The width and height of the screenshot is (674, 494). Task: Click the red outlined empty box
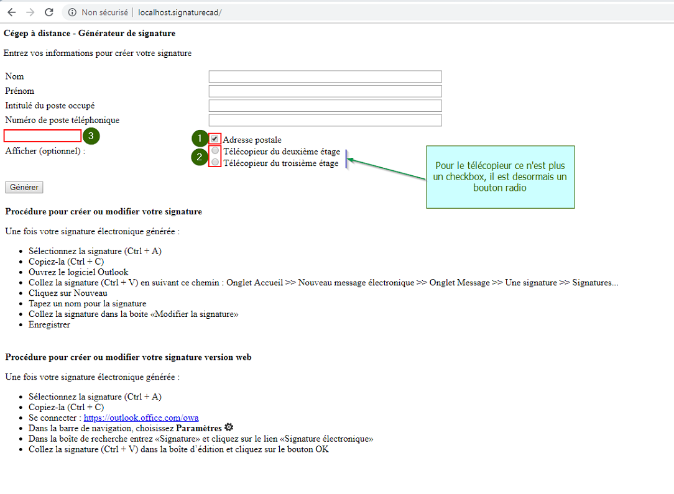pos(43,136)
